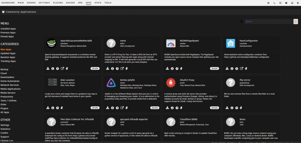Open Installed Apps in the menu

coord(8,29)
